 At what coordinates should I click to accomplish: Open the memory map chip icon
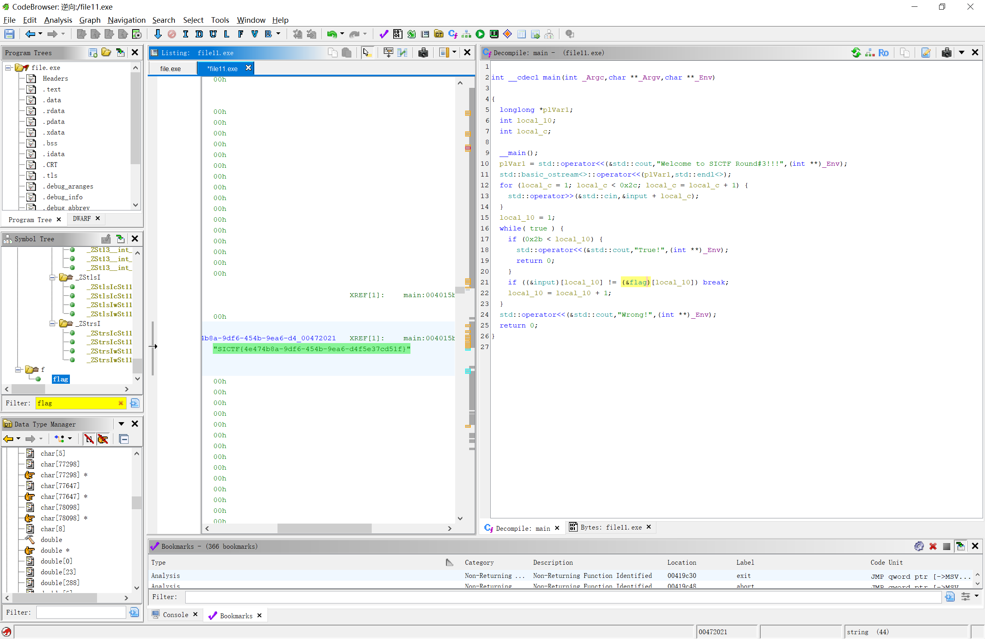point(494,34)
